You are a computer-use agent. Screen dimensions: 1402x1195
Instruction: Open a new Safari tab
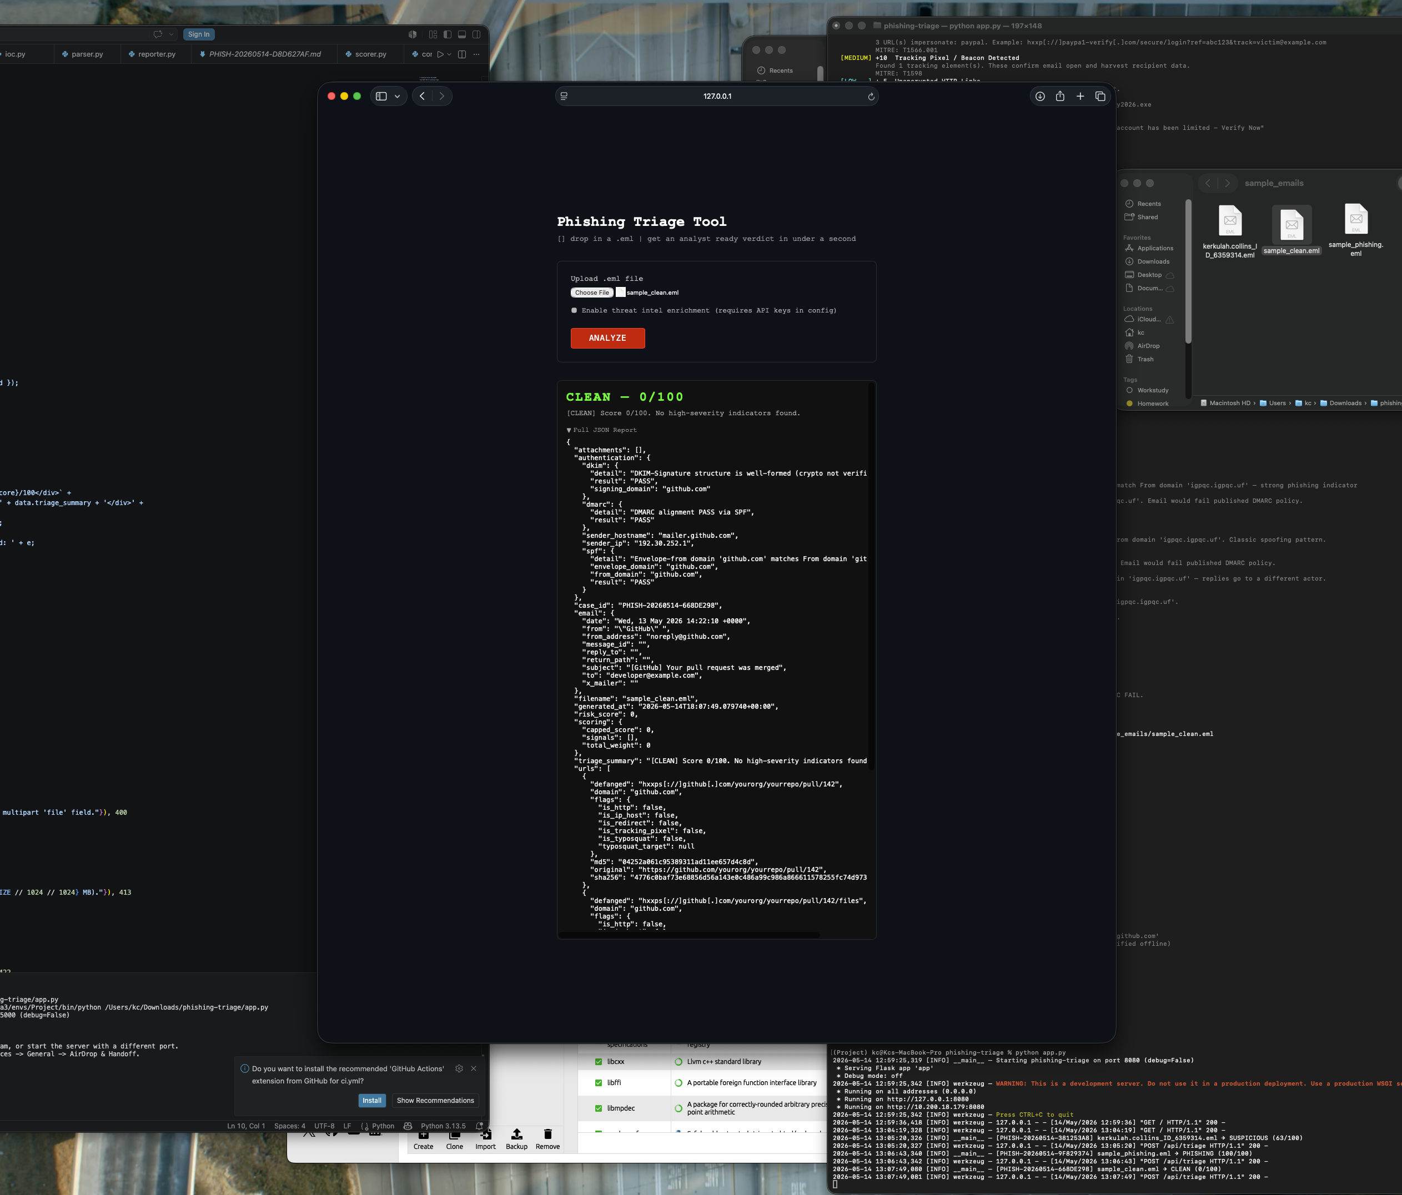(1081, 97)
